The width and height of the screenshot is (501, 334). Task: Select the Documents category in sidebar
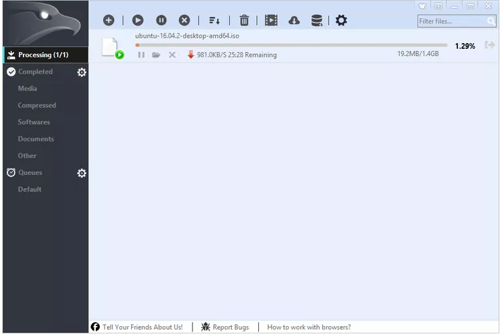point(36,139)
